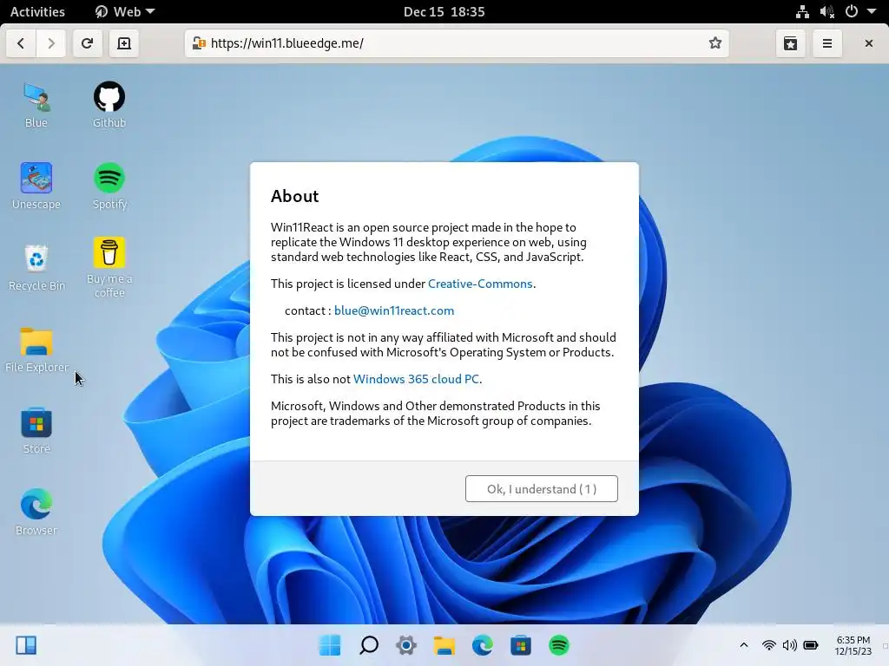Open the bookmarks library button
This screenshot has width=889, height=666.
point(790,43)
